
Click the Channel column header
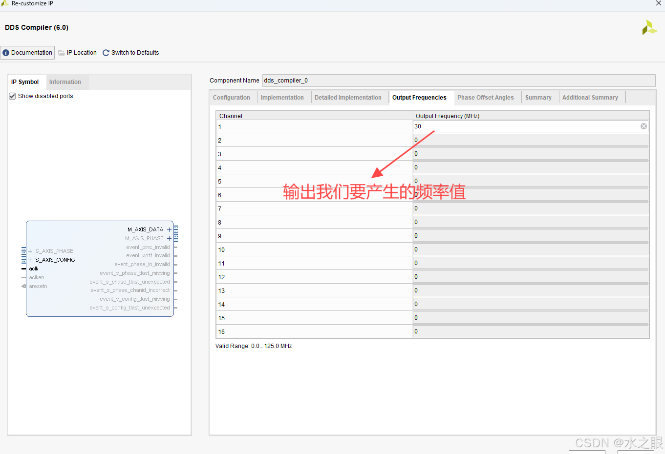pyautogui.click(x=314, y=116)
